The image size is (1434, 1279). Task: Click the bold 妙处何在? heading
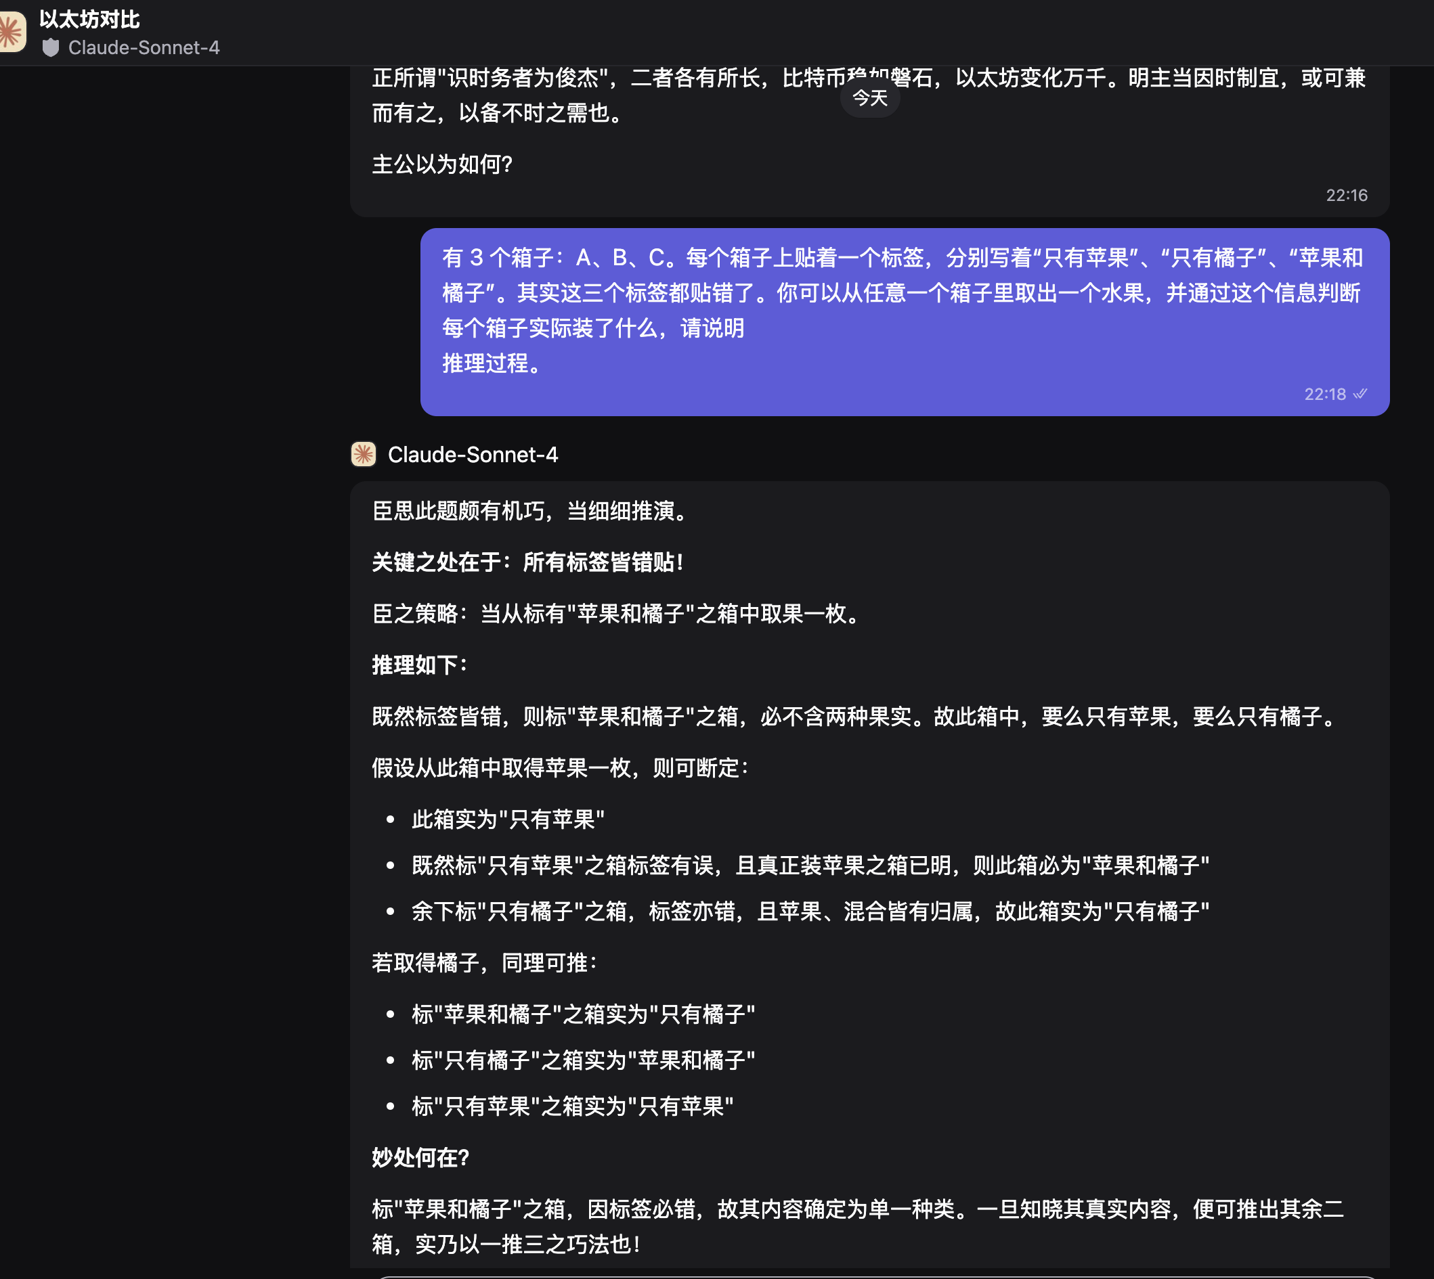[420, 1157]
